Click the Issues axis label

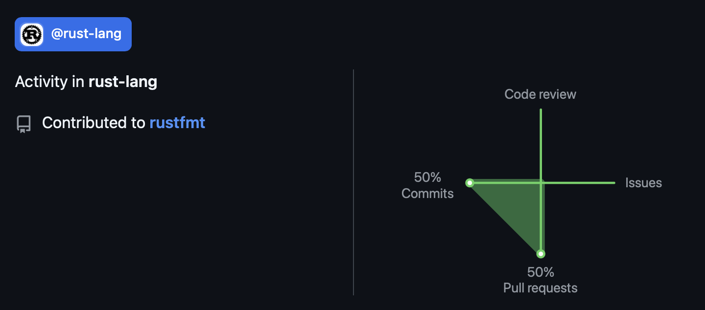pyautogui.click(x=643, y=183)
